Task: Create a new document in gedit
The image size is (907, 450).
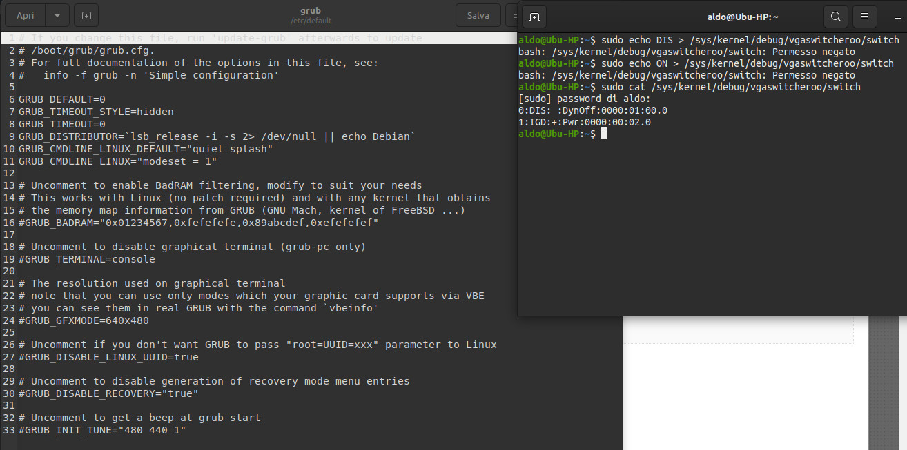Action: pyautogui.click(x=86, y=15)
